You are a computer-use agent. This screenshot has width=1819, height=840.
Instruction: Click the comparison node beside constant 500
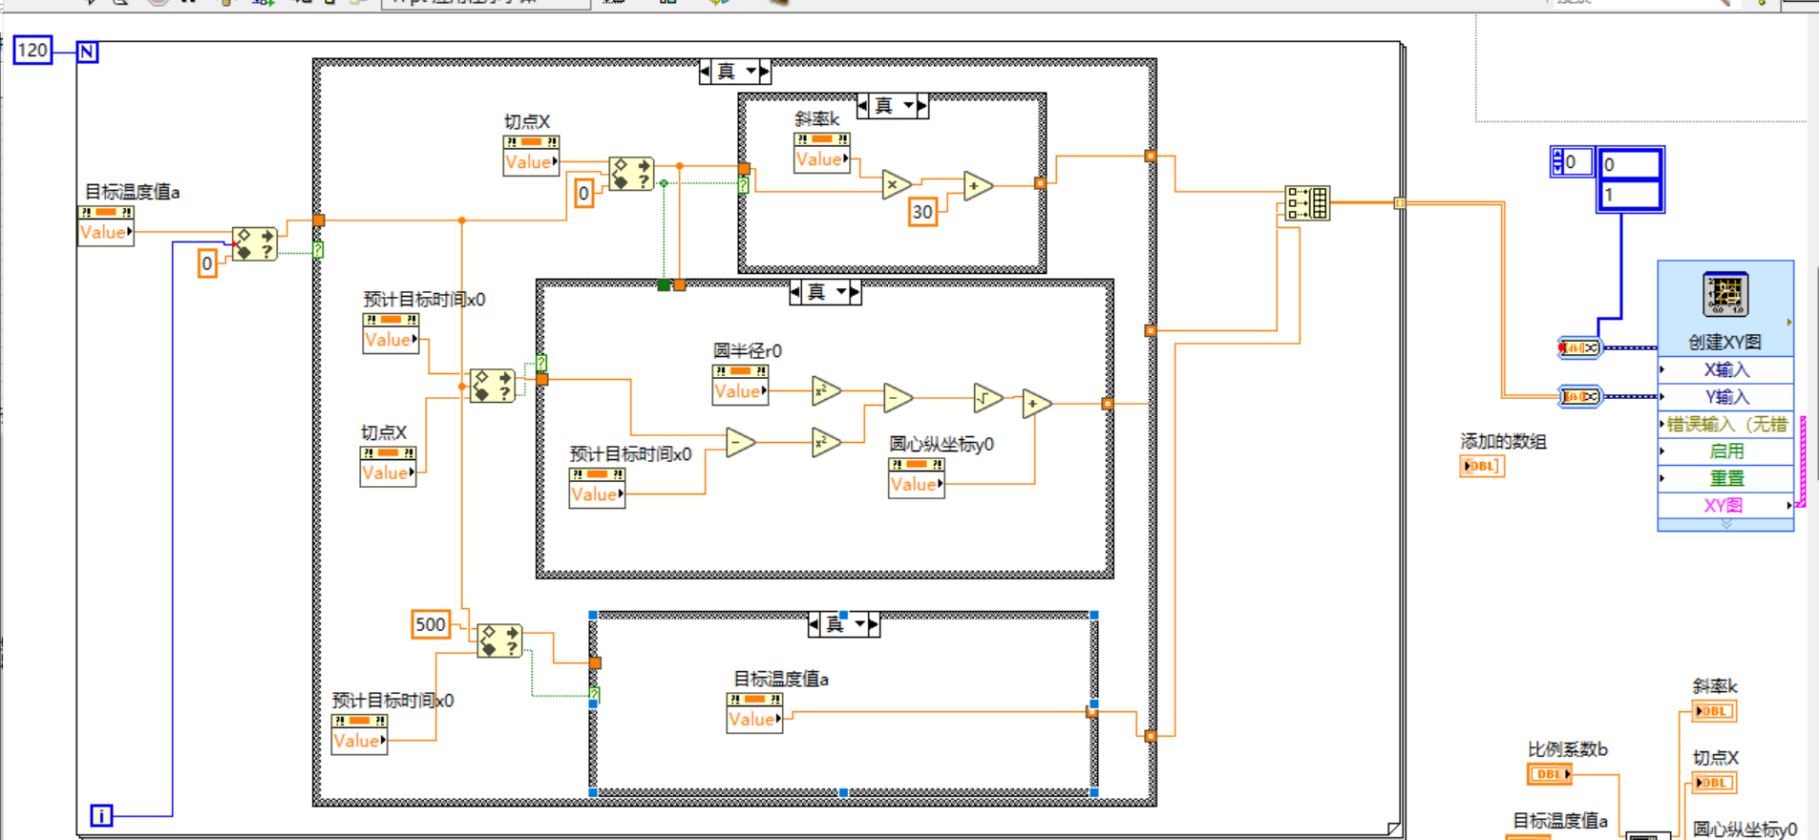pyautogui.click(x=500, y=640)
